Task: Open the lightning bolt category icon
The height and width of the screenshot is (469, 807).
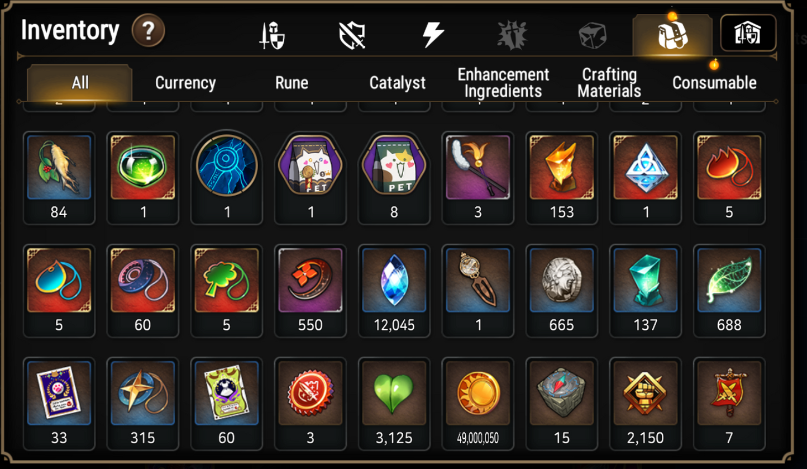Action: (433, 35)
